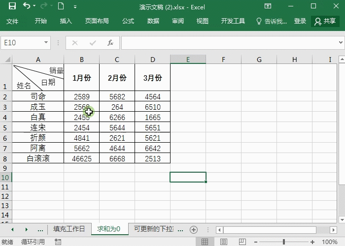Click the zoom slider handle
Image resolution: width=345 pixels, height=246 pixels.
(284, 242)
